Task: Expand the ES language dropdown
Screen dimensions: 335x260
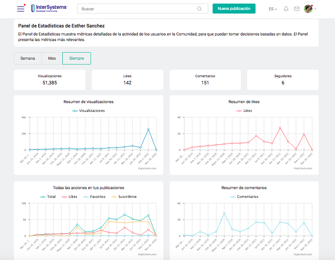Action: (x=273, y=9)
